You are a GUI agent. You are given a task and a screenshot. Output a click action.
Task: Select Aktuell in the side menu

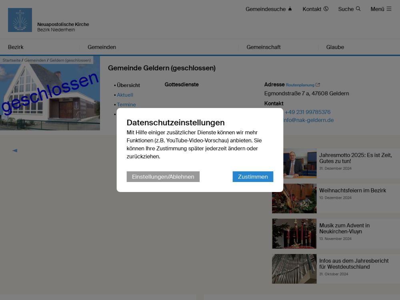(125, 95)
